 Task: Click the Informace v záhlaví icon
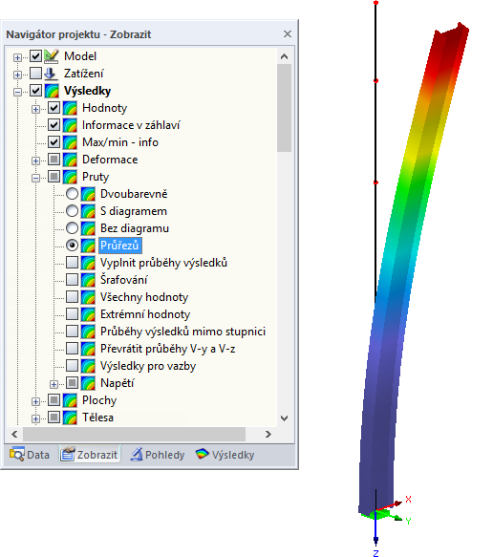click(x=70, y=125)
